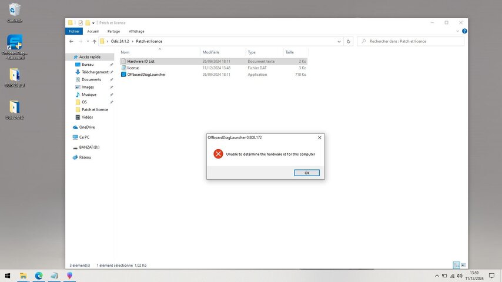Viewport: 502px width, 282px height.
Task: Open Vidéos in the navigation pane
Action: click(87, 117)
